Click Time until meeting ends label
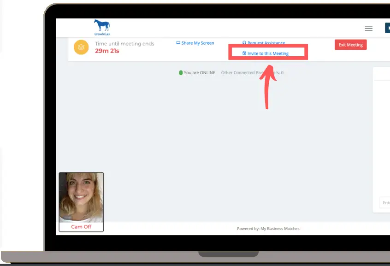The height and width of the screenshot is (266, 390). (124, 44)
